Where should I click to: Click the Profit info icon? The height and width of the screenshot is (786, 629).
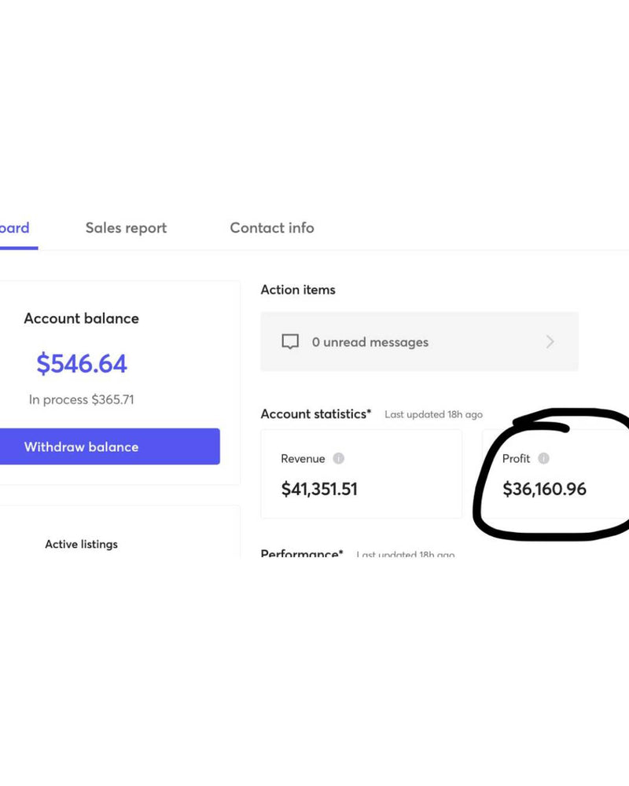coord(543,458)
